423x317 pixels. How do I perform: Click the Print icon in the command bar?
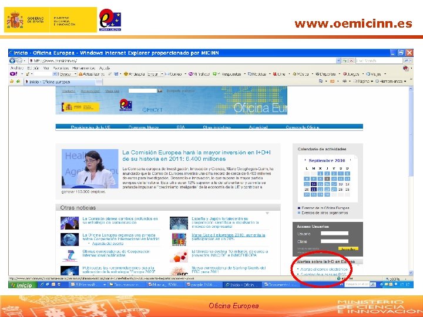pyautogui.click(x=344, y=81)
